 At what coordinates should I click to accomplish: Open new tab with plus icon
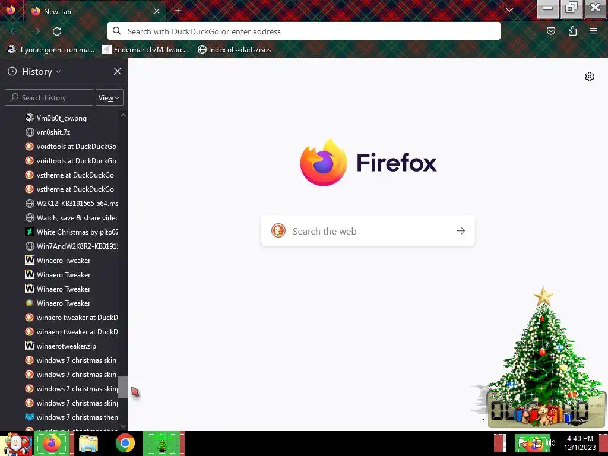coord(178,11)
